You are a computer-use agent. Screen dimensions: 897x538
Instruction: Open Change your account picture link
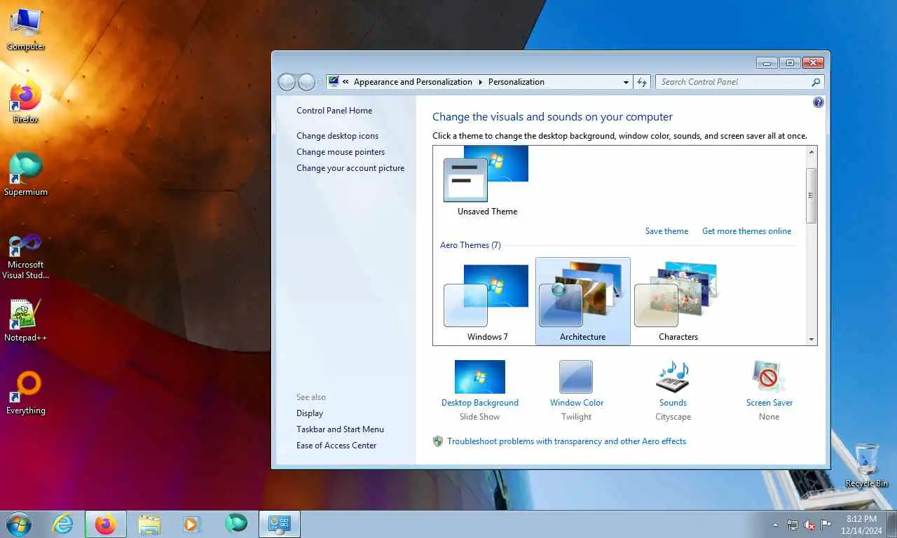[x=350, y=168]
